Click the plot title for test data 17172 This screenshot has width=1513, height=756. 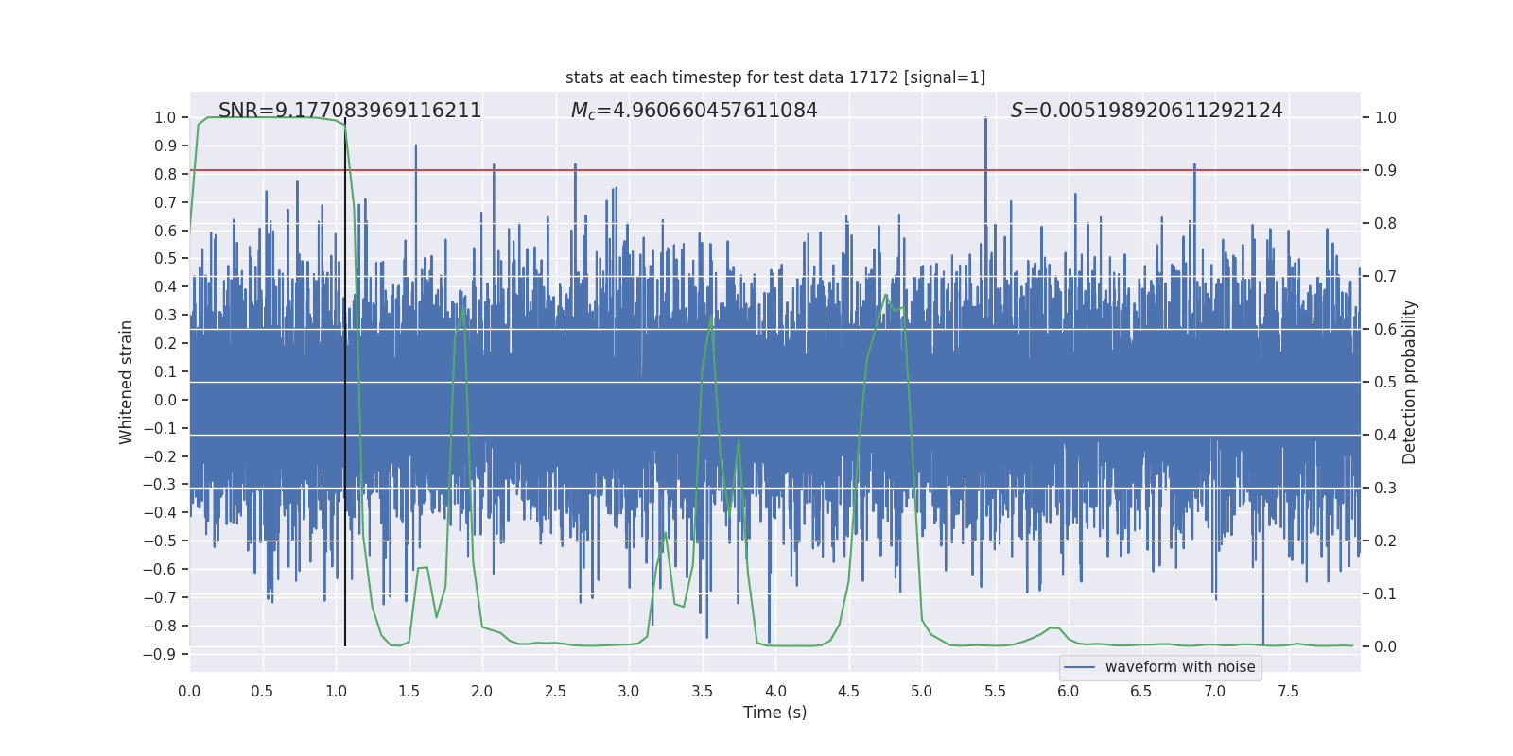point(774,77)
